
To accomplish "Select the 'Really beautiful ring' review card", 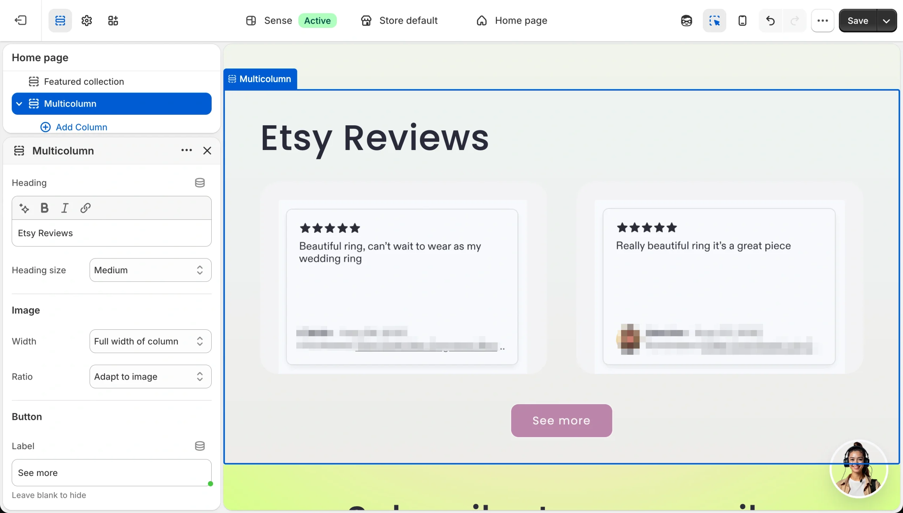I will (719, 287).
